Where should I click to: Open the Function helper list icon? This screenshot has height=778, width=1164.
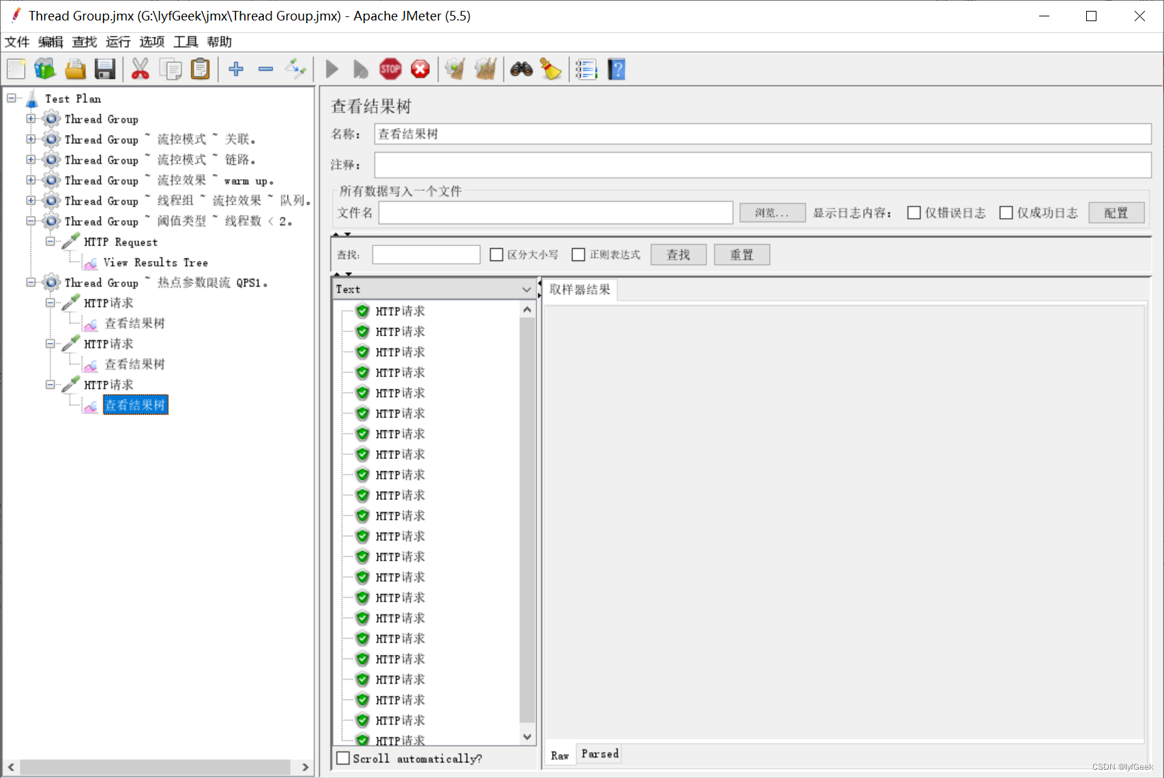586,69
